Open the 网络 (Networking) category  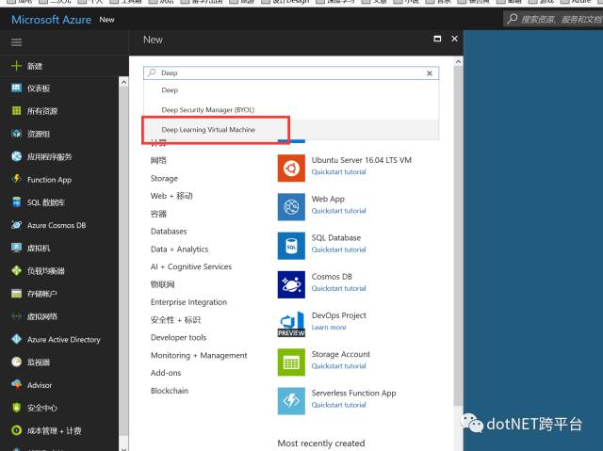coord(158,160)
